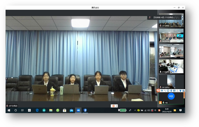Open File Explorer from the taskbar

(51, 110)
